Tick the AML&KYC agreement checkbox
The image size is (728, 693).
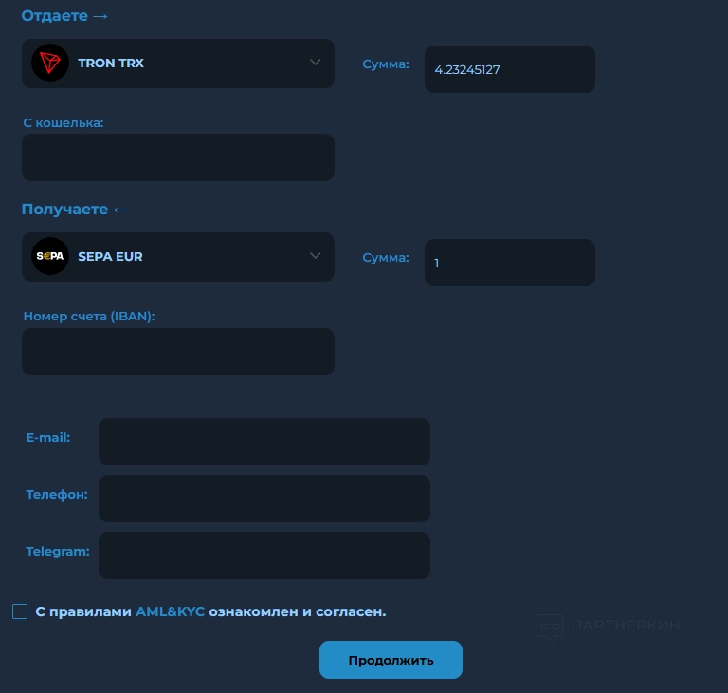tap(20, 611)
